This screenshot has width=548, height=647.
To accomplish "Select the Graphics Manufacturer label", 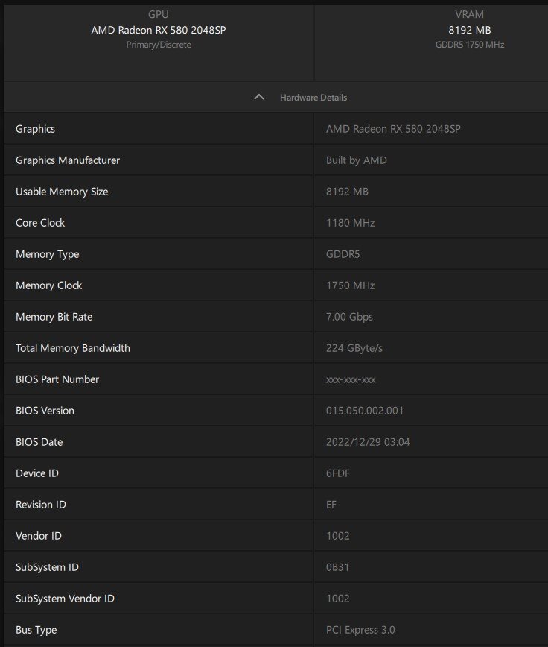I will (x=68, y=160).
